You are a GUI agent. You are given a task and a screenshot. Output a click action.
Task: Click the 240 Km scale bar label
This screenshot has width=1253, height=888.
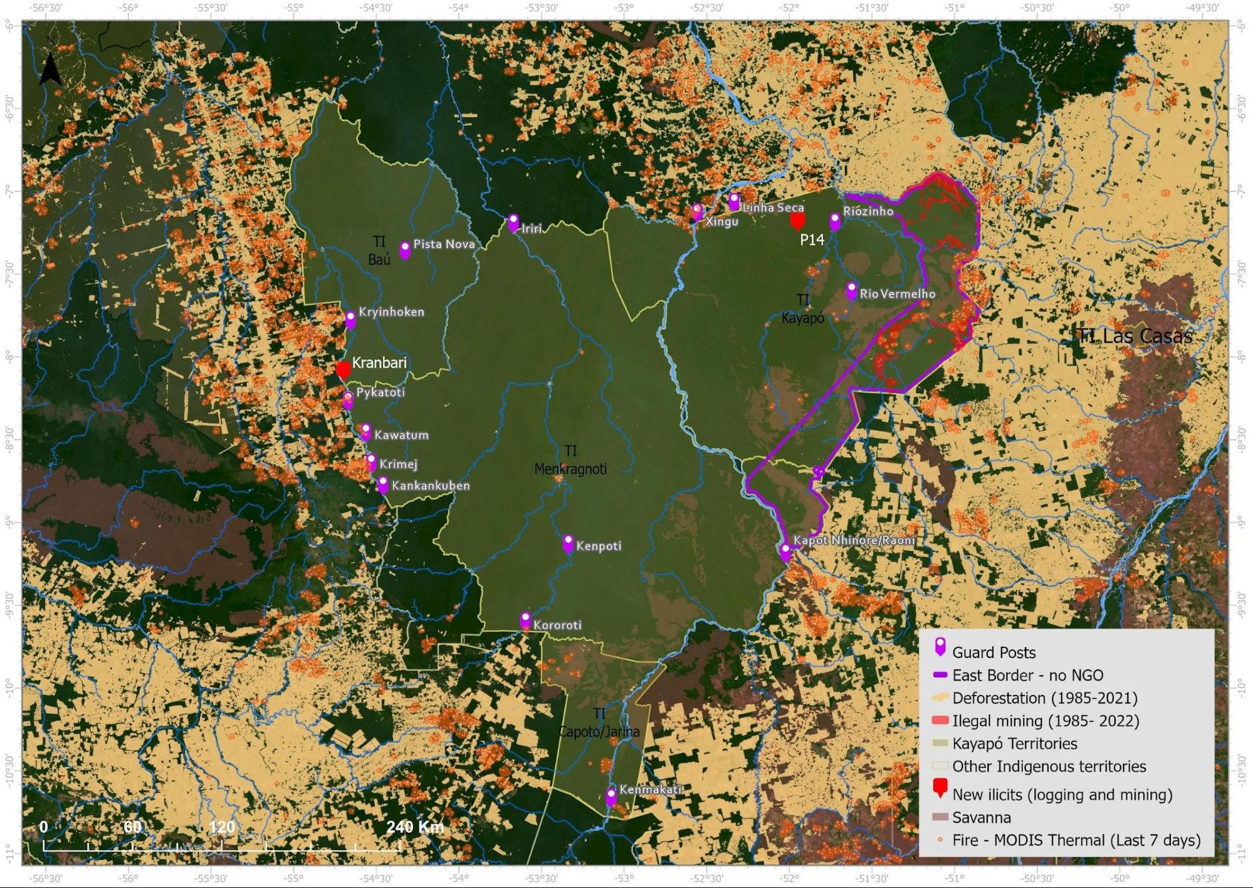415,827
